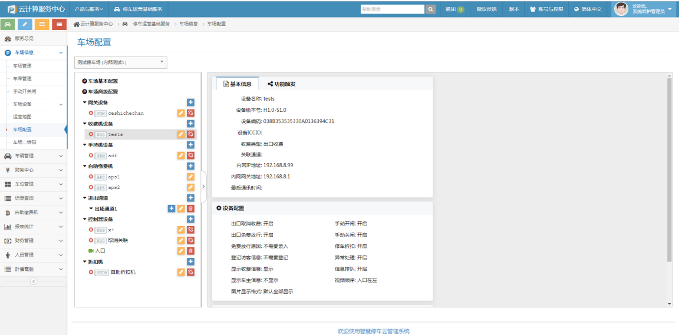Collapse the tree panel using splitter arrow
The image size is (679, 335).
(204, 187)
